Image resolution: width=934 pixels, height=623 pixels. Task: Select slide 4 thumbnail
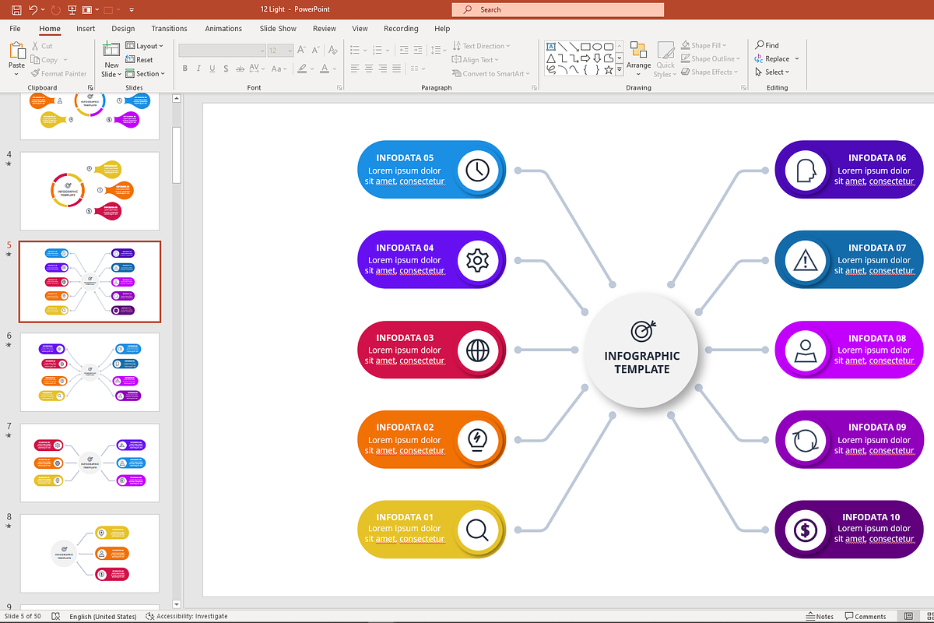pyautogui.click(x=90, y=191)
